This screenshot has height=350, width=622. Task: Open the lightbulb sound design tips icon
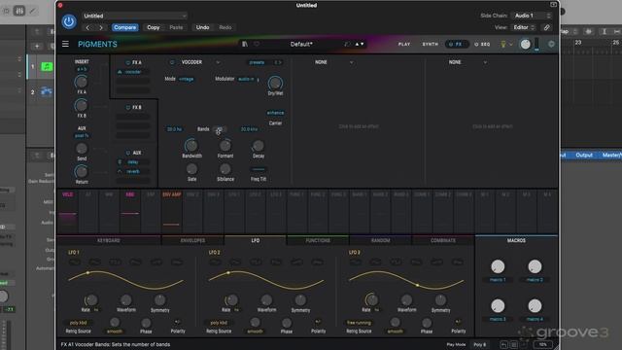(503, 44)
